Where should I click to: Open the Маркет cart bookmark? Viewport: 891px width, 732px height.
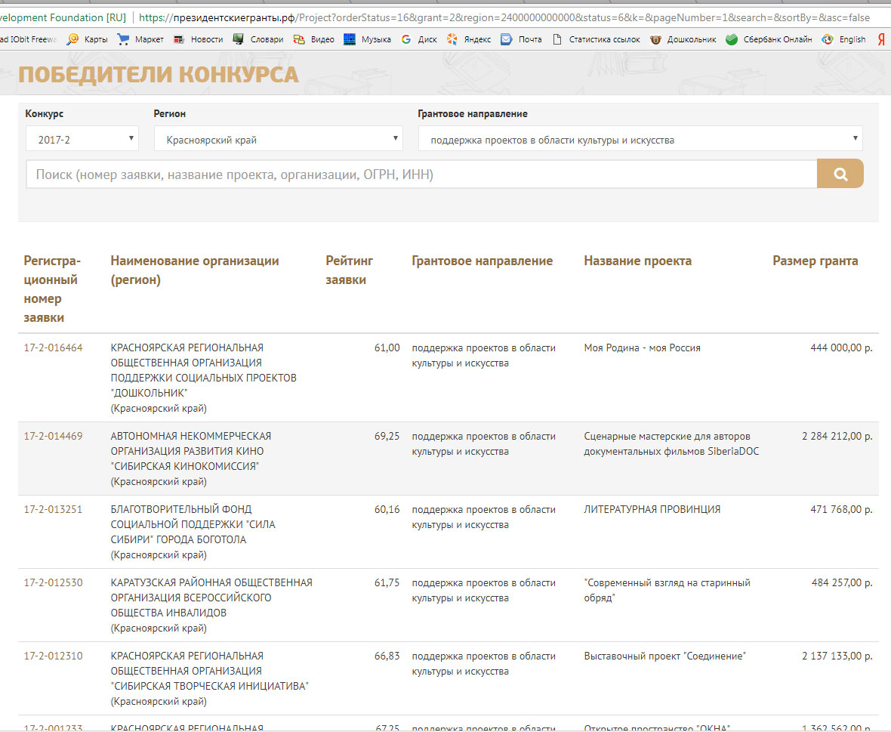tap(140, 39)
